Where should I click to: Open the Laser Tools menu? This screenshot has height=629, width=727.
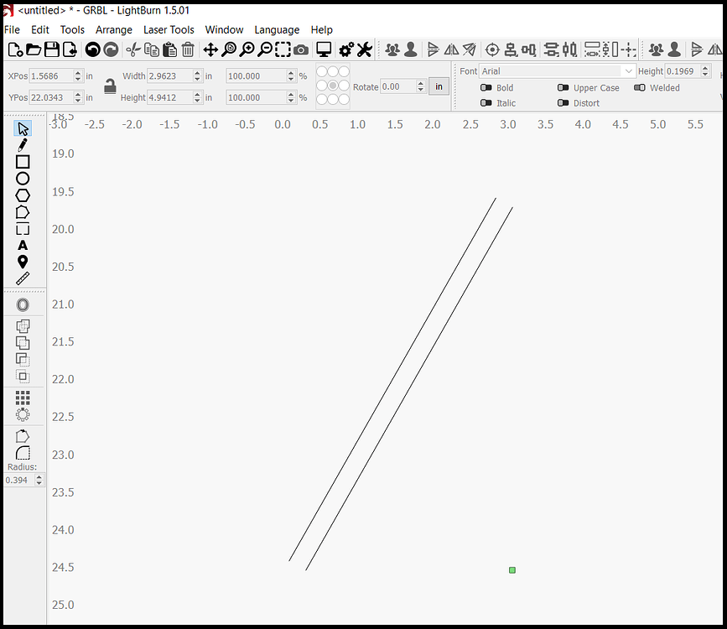pos(169,29)
